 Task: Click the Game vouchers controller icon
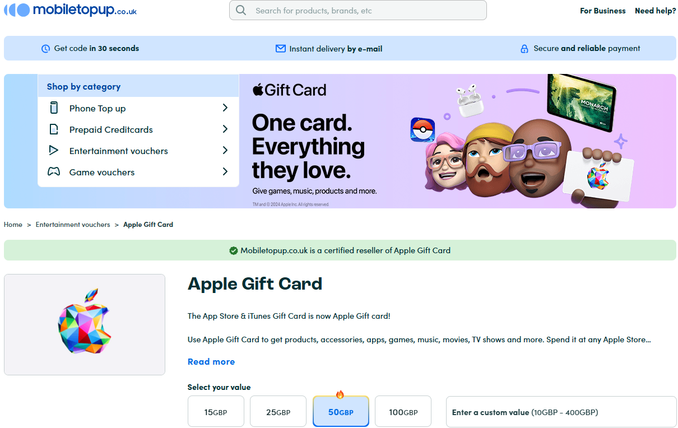[54, 172]
